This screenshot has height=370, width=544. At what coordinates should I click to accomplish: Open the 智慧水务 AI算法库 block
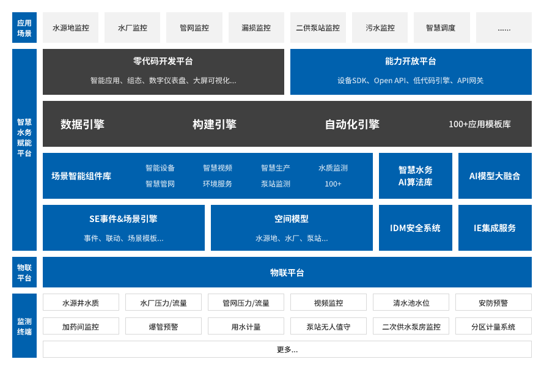pyautogui.click(x=415, y=176)
